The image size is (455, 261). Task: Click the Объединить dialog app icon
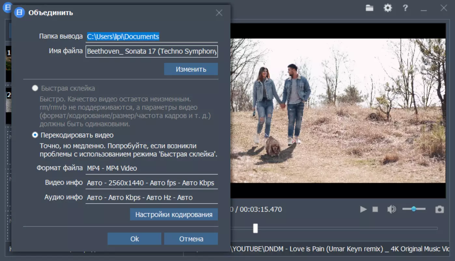click(20, 13)
